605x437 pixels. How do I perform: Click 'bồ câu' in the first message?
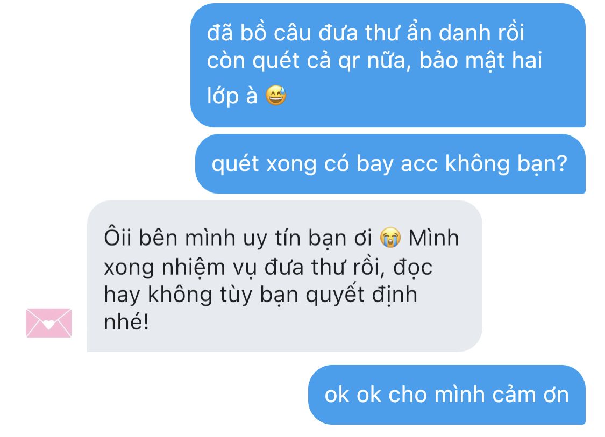tap(275, 32)
